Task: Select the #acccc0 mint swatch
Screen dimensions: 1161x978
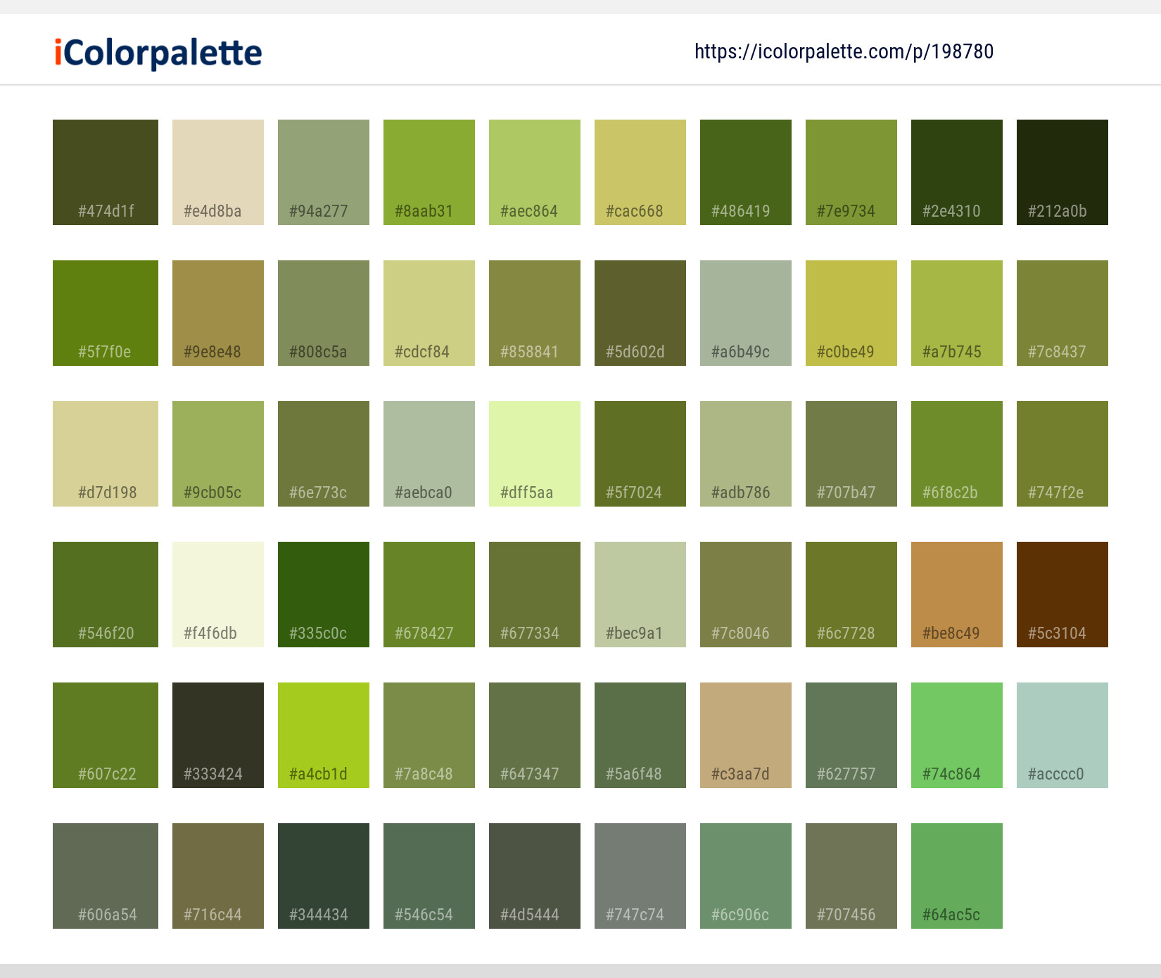Action: point(1062,735)
